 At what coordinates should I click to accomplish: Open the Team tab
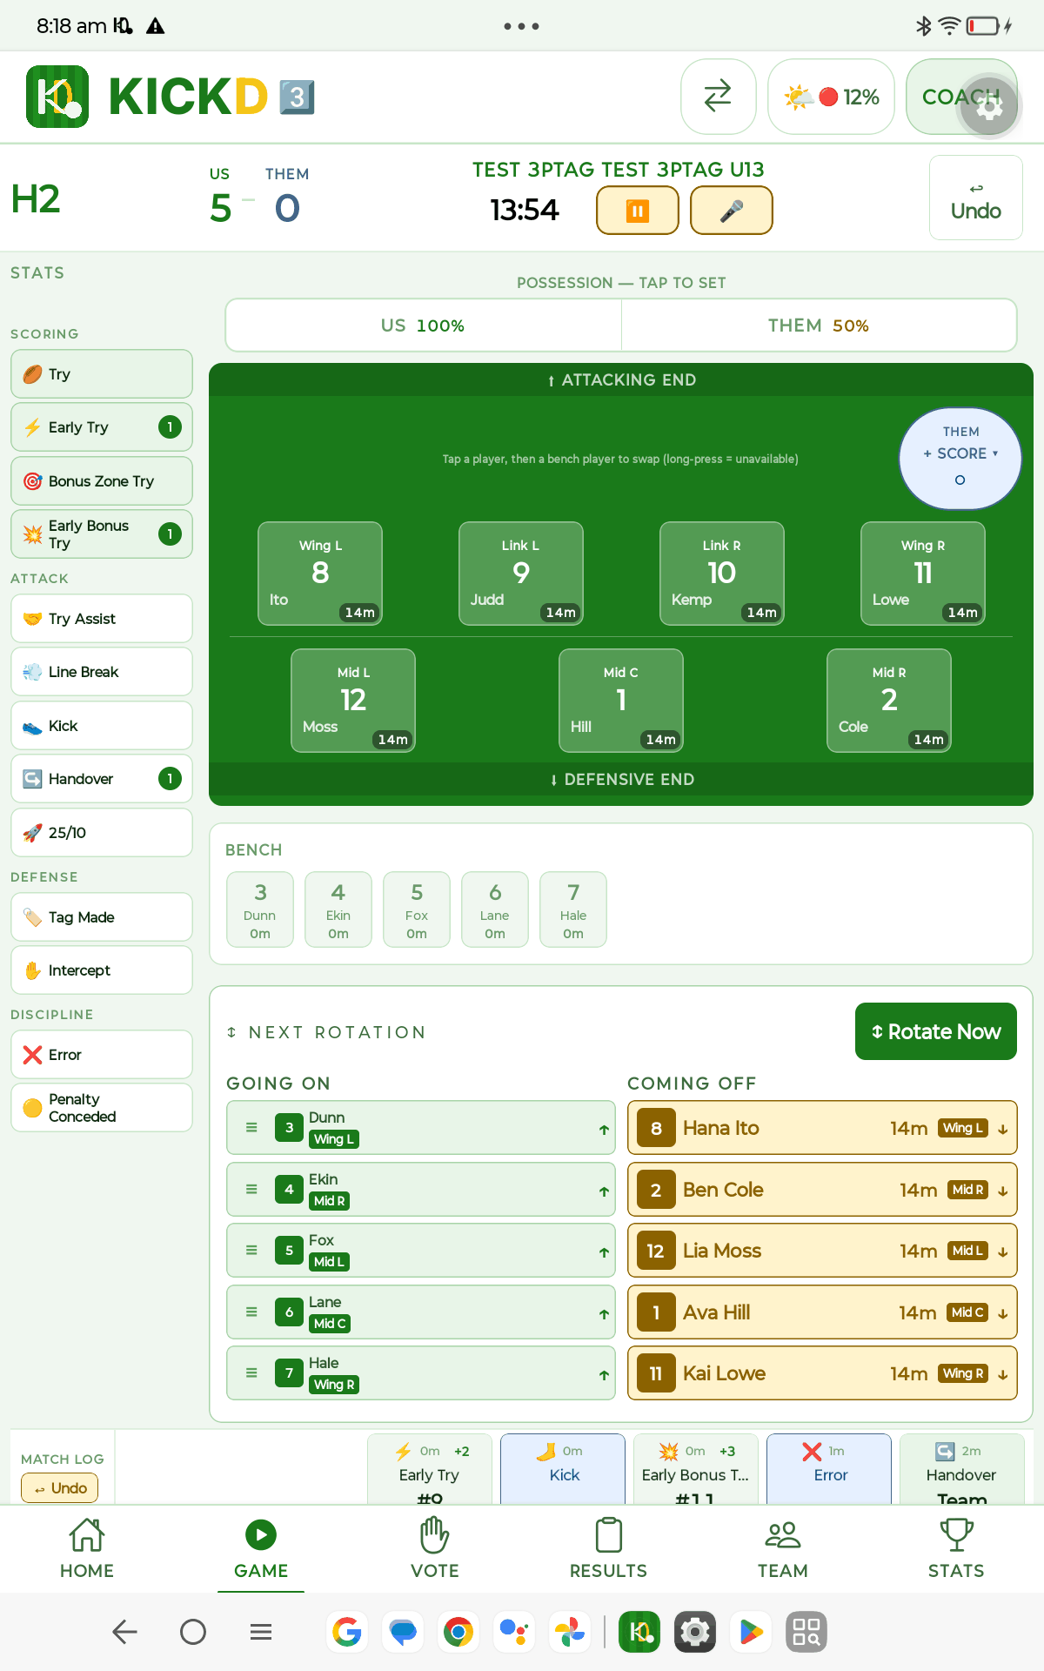pos(783,1548)
